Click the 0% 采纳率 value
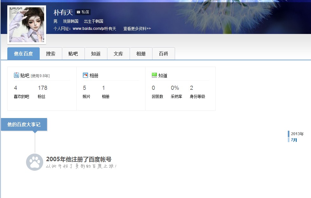This screenshot has width=311, height=198. click(175, 88)
